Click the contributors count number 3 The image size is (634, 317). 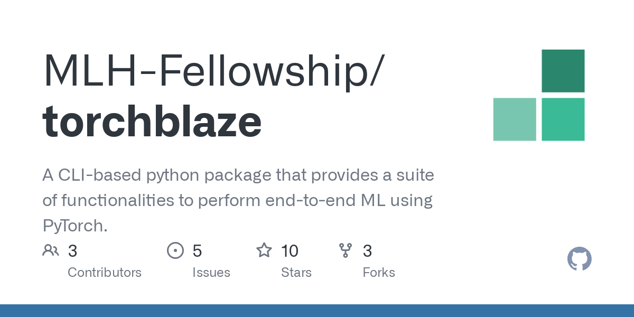pyautogui.click(x=73, y=251)
